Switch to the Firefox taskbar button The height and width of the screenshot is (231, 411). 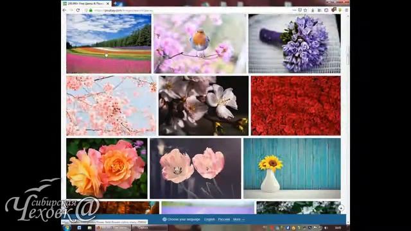(113, 228)
